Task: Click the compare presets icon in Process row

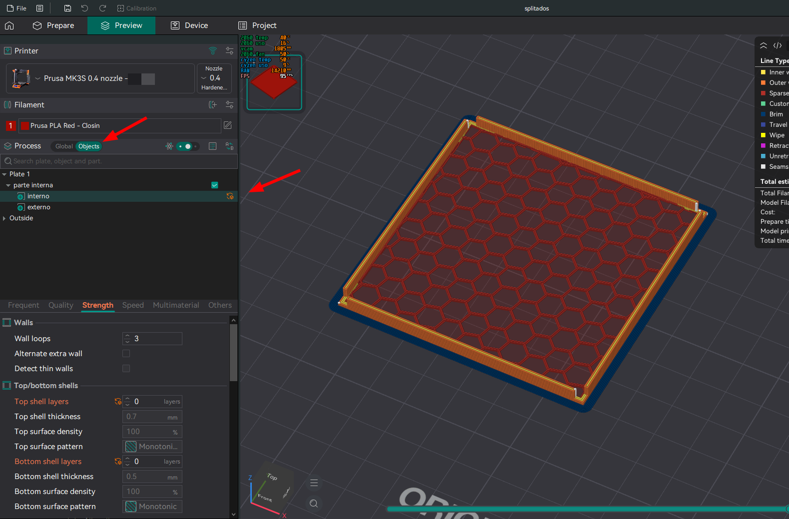Action: pyautogui.click(x=229, y=146)
